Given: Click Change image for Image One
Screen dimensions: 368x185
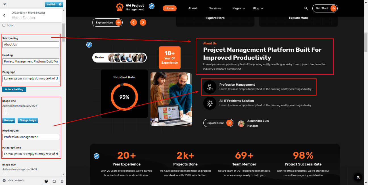Looking at the screenshot, I should click(28, 120).
